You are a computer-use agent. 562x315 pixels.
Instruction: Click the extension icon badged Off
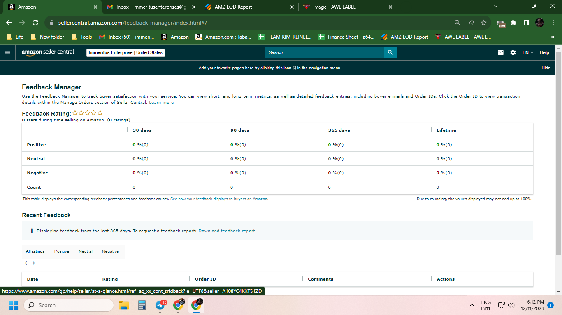click(x=501, y=23)
